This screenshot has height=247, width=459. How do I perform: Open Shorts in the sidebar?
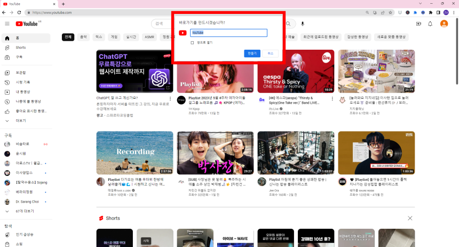point(26,48)
